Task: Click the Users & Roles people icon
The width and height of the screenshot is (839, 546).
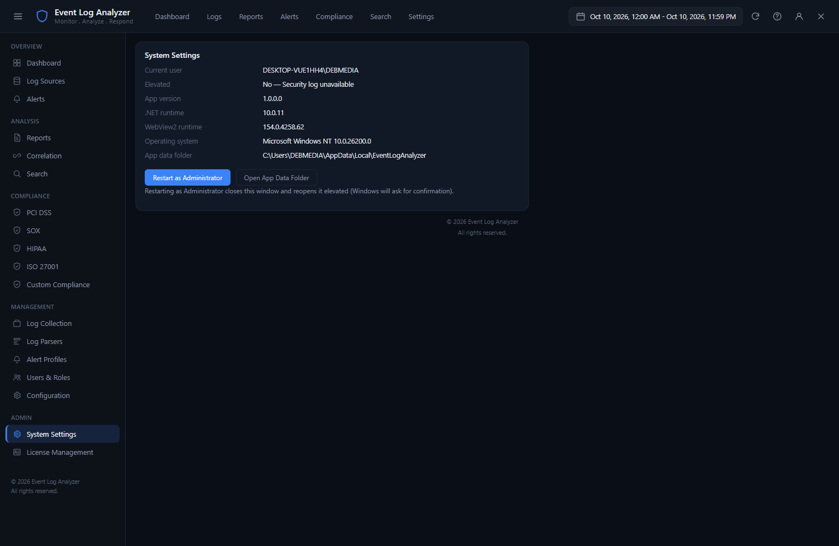Action: click(17, 377)
